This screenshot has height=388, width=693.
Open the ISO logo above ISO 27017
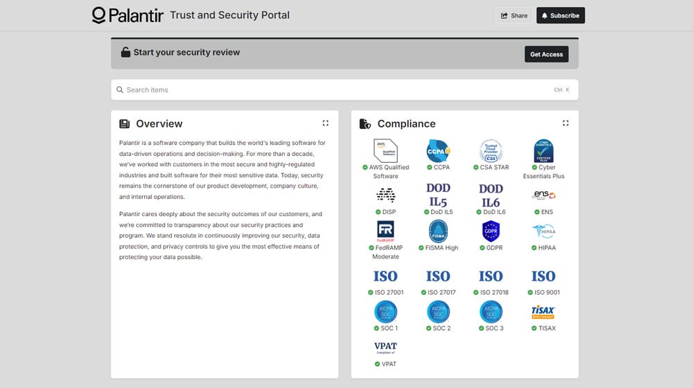coord(438,276)
